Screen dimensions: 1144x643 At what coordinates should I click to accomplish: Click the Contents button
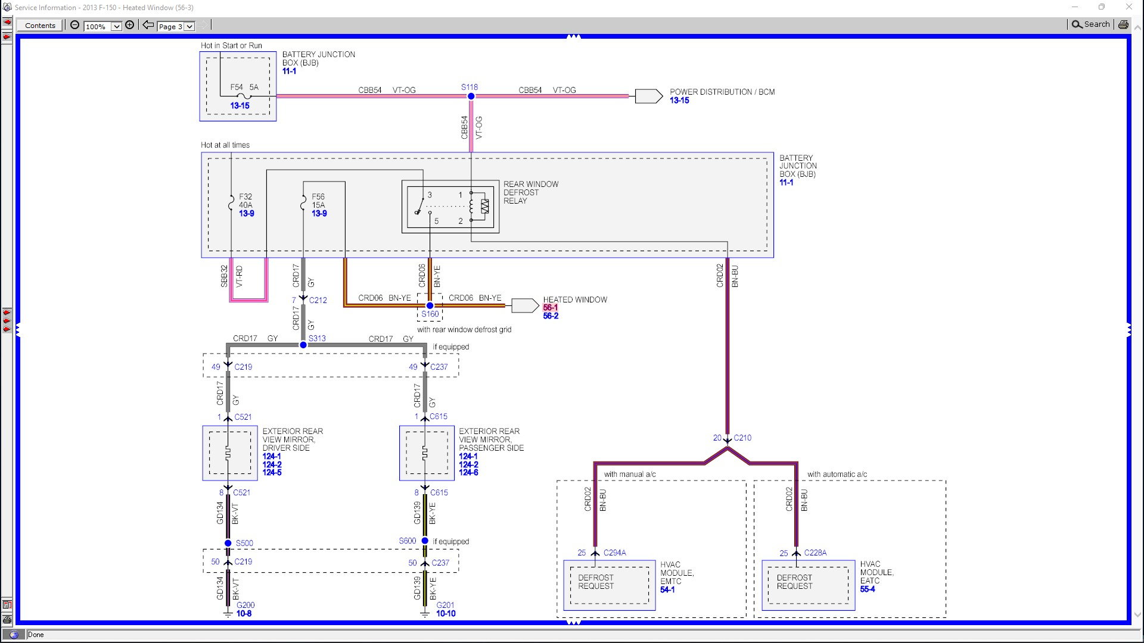40,25
